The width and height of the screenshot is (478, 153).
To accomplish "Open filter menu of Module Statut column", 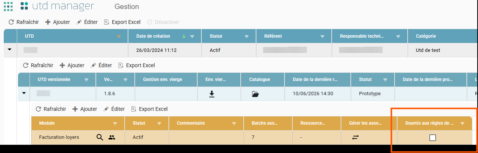I will [159, 123].
